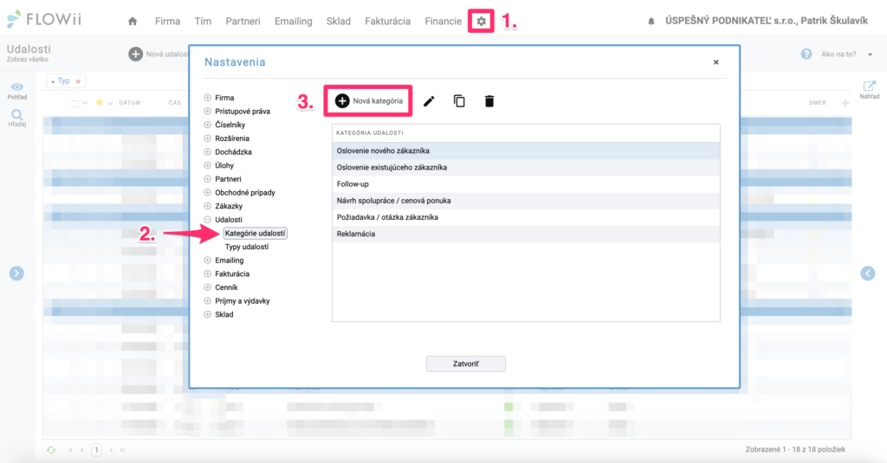
Task: Select Sklad settings tree item
Action: click(x=224, y=315)
